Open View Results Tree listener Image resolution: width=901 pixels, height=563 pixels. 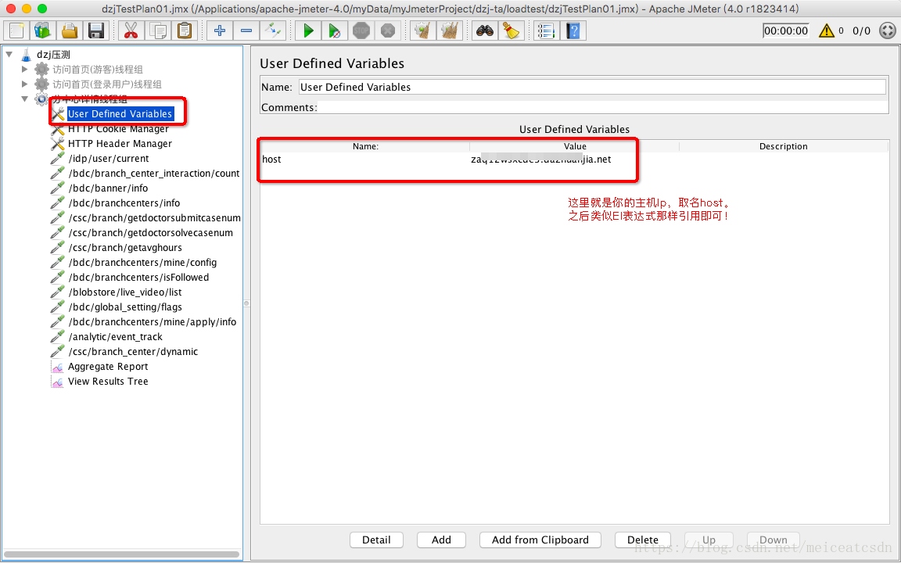tap(108, 382)
